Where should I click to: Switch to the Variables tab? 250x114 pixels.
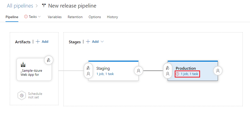coord(55,17)
